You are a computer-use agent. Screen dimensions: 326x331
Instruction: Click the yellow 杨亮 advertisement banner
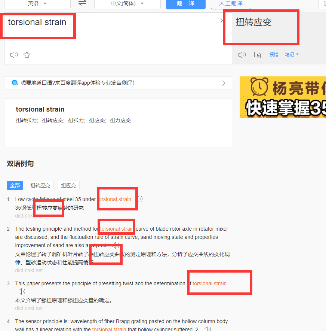pos(283,97)
